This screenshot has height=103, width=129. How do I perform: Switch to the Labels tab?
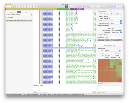pyautogui.click(x=12, y=12)
